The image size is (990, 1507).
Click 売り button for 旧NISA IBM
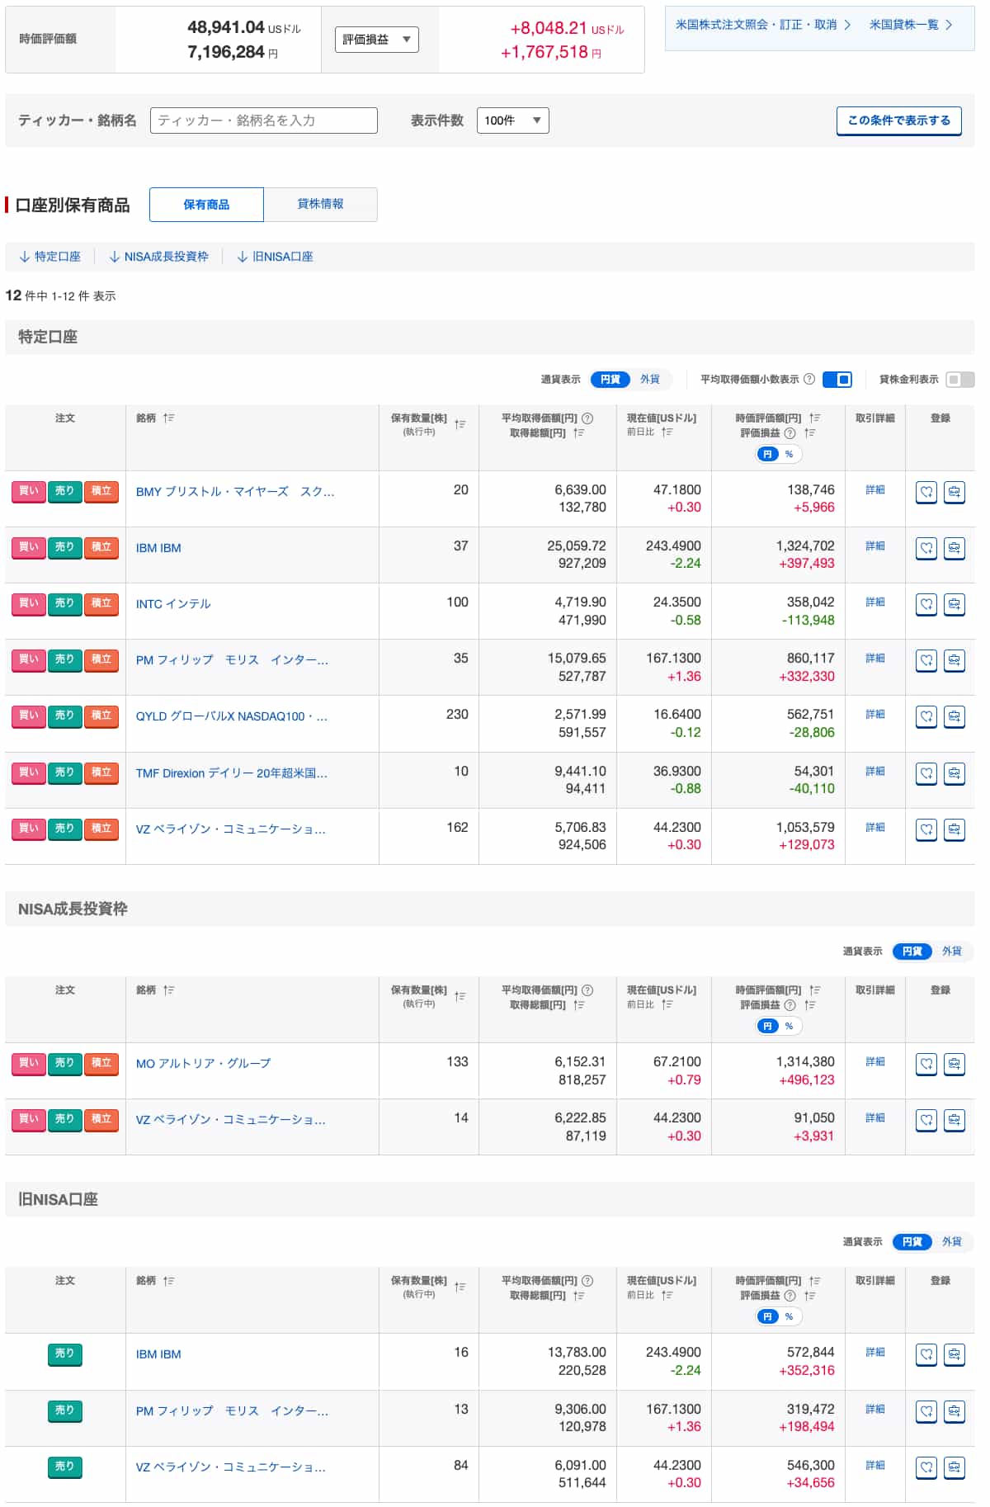[x=64, y=1354]
